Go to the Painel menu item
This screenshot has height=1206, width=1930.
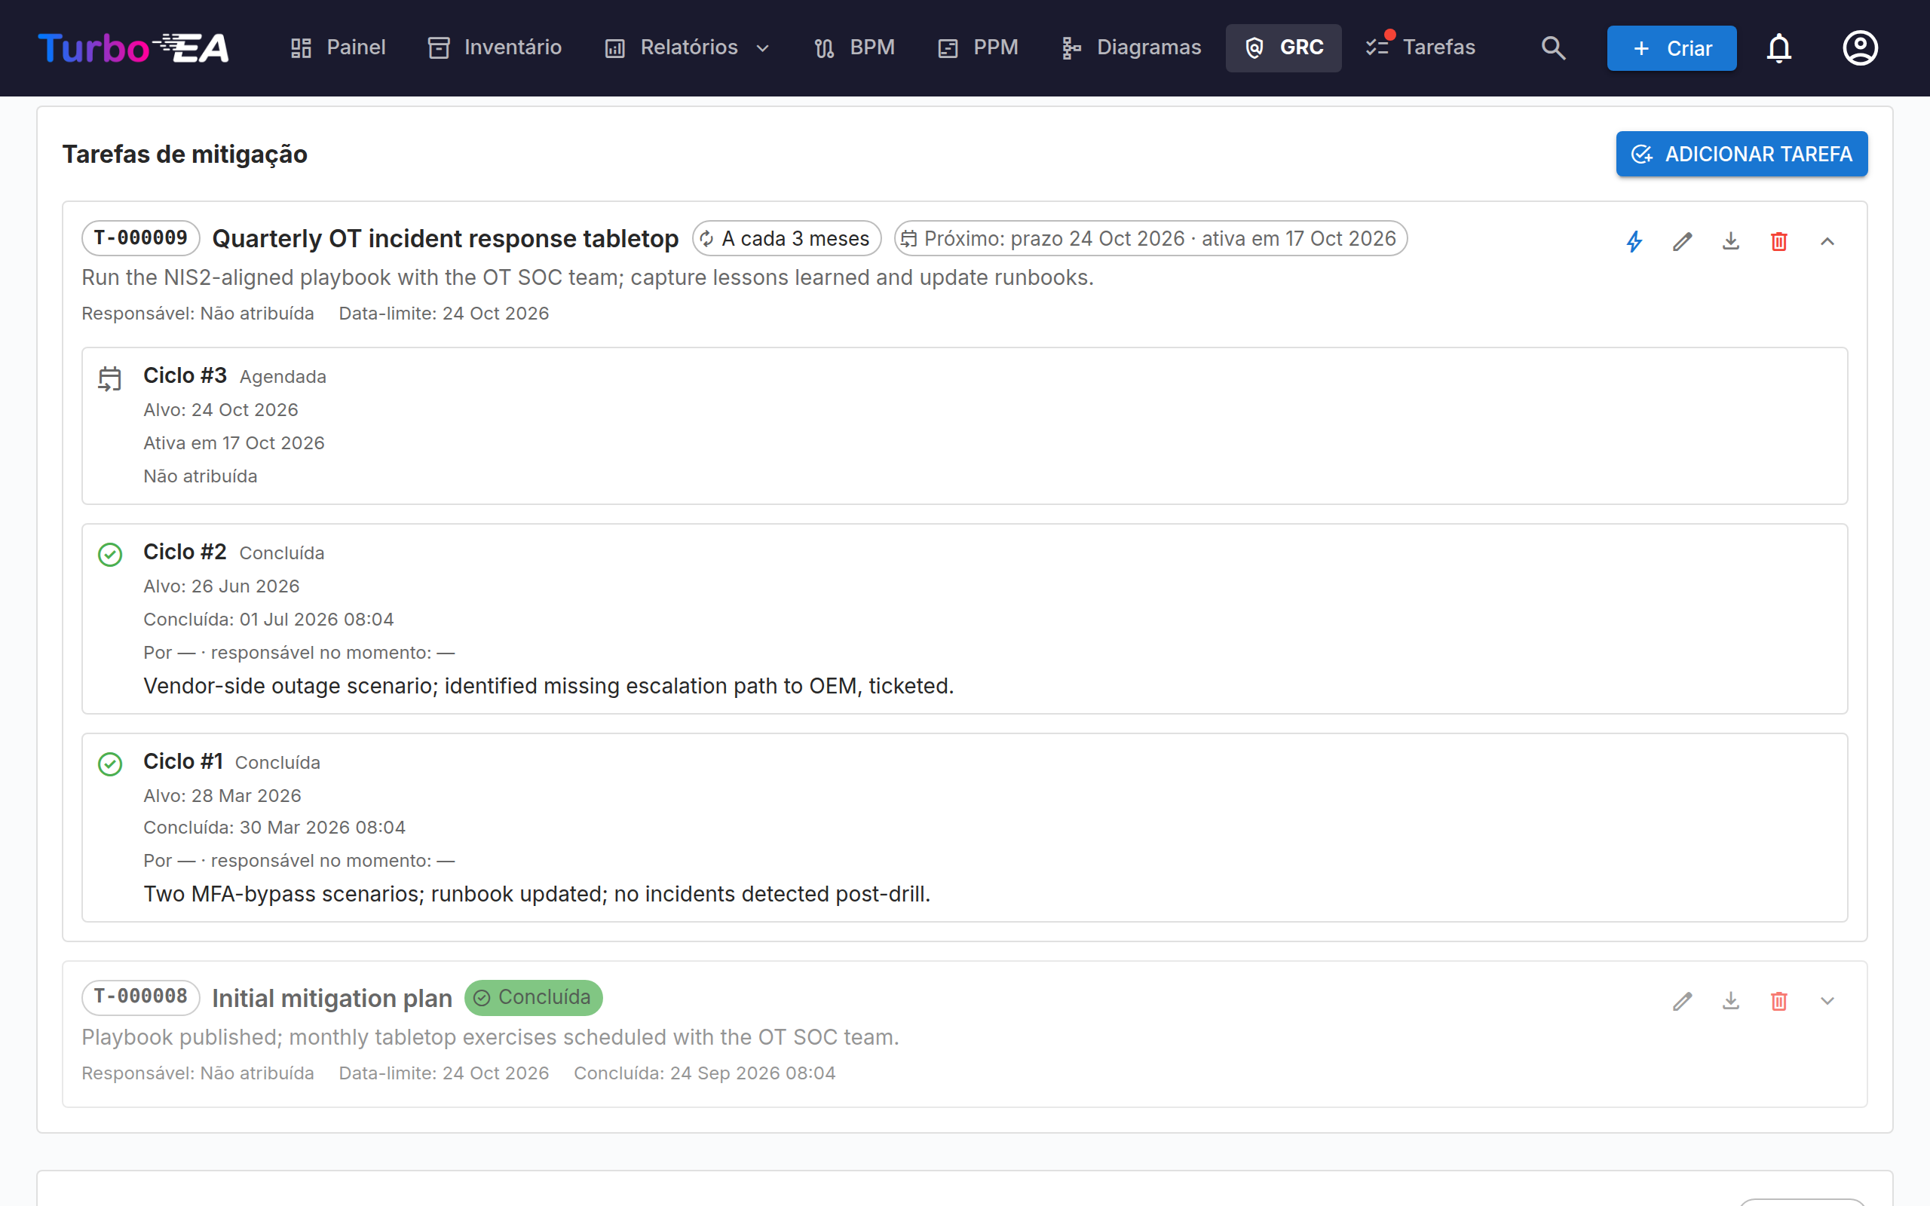point(339,47)
